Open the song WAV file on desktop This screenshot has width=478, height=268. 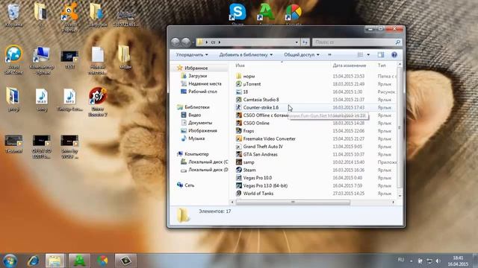[x=42, y=100]
